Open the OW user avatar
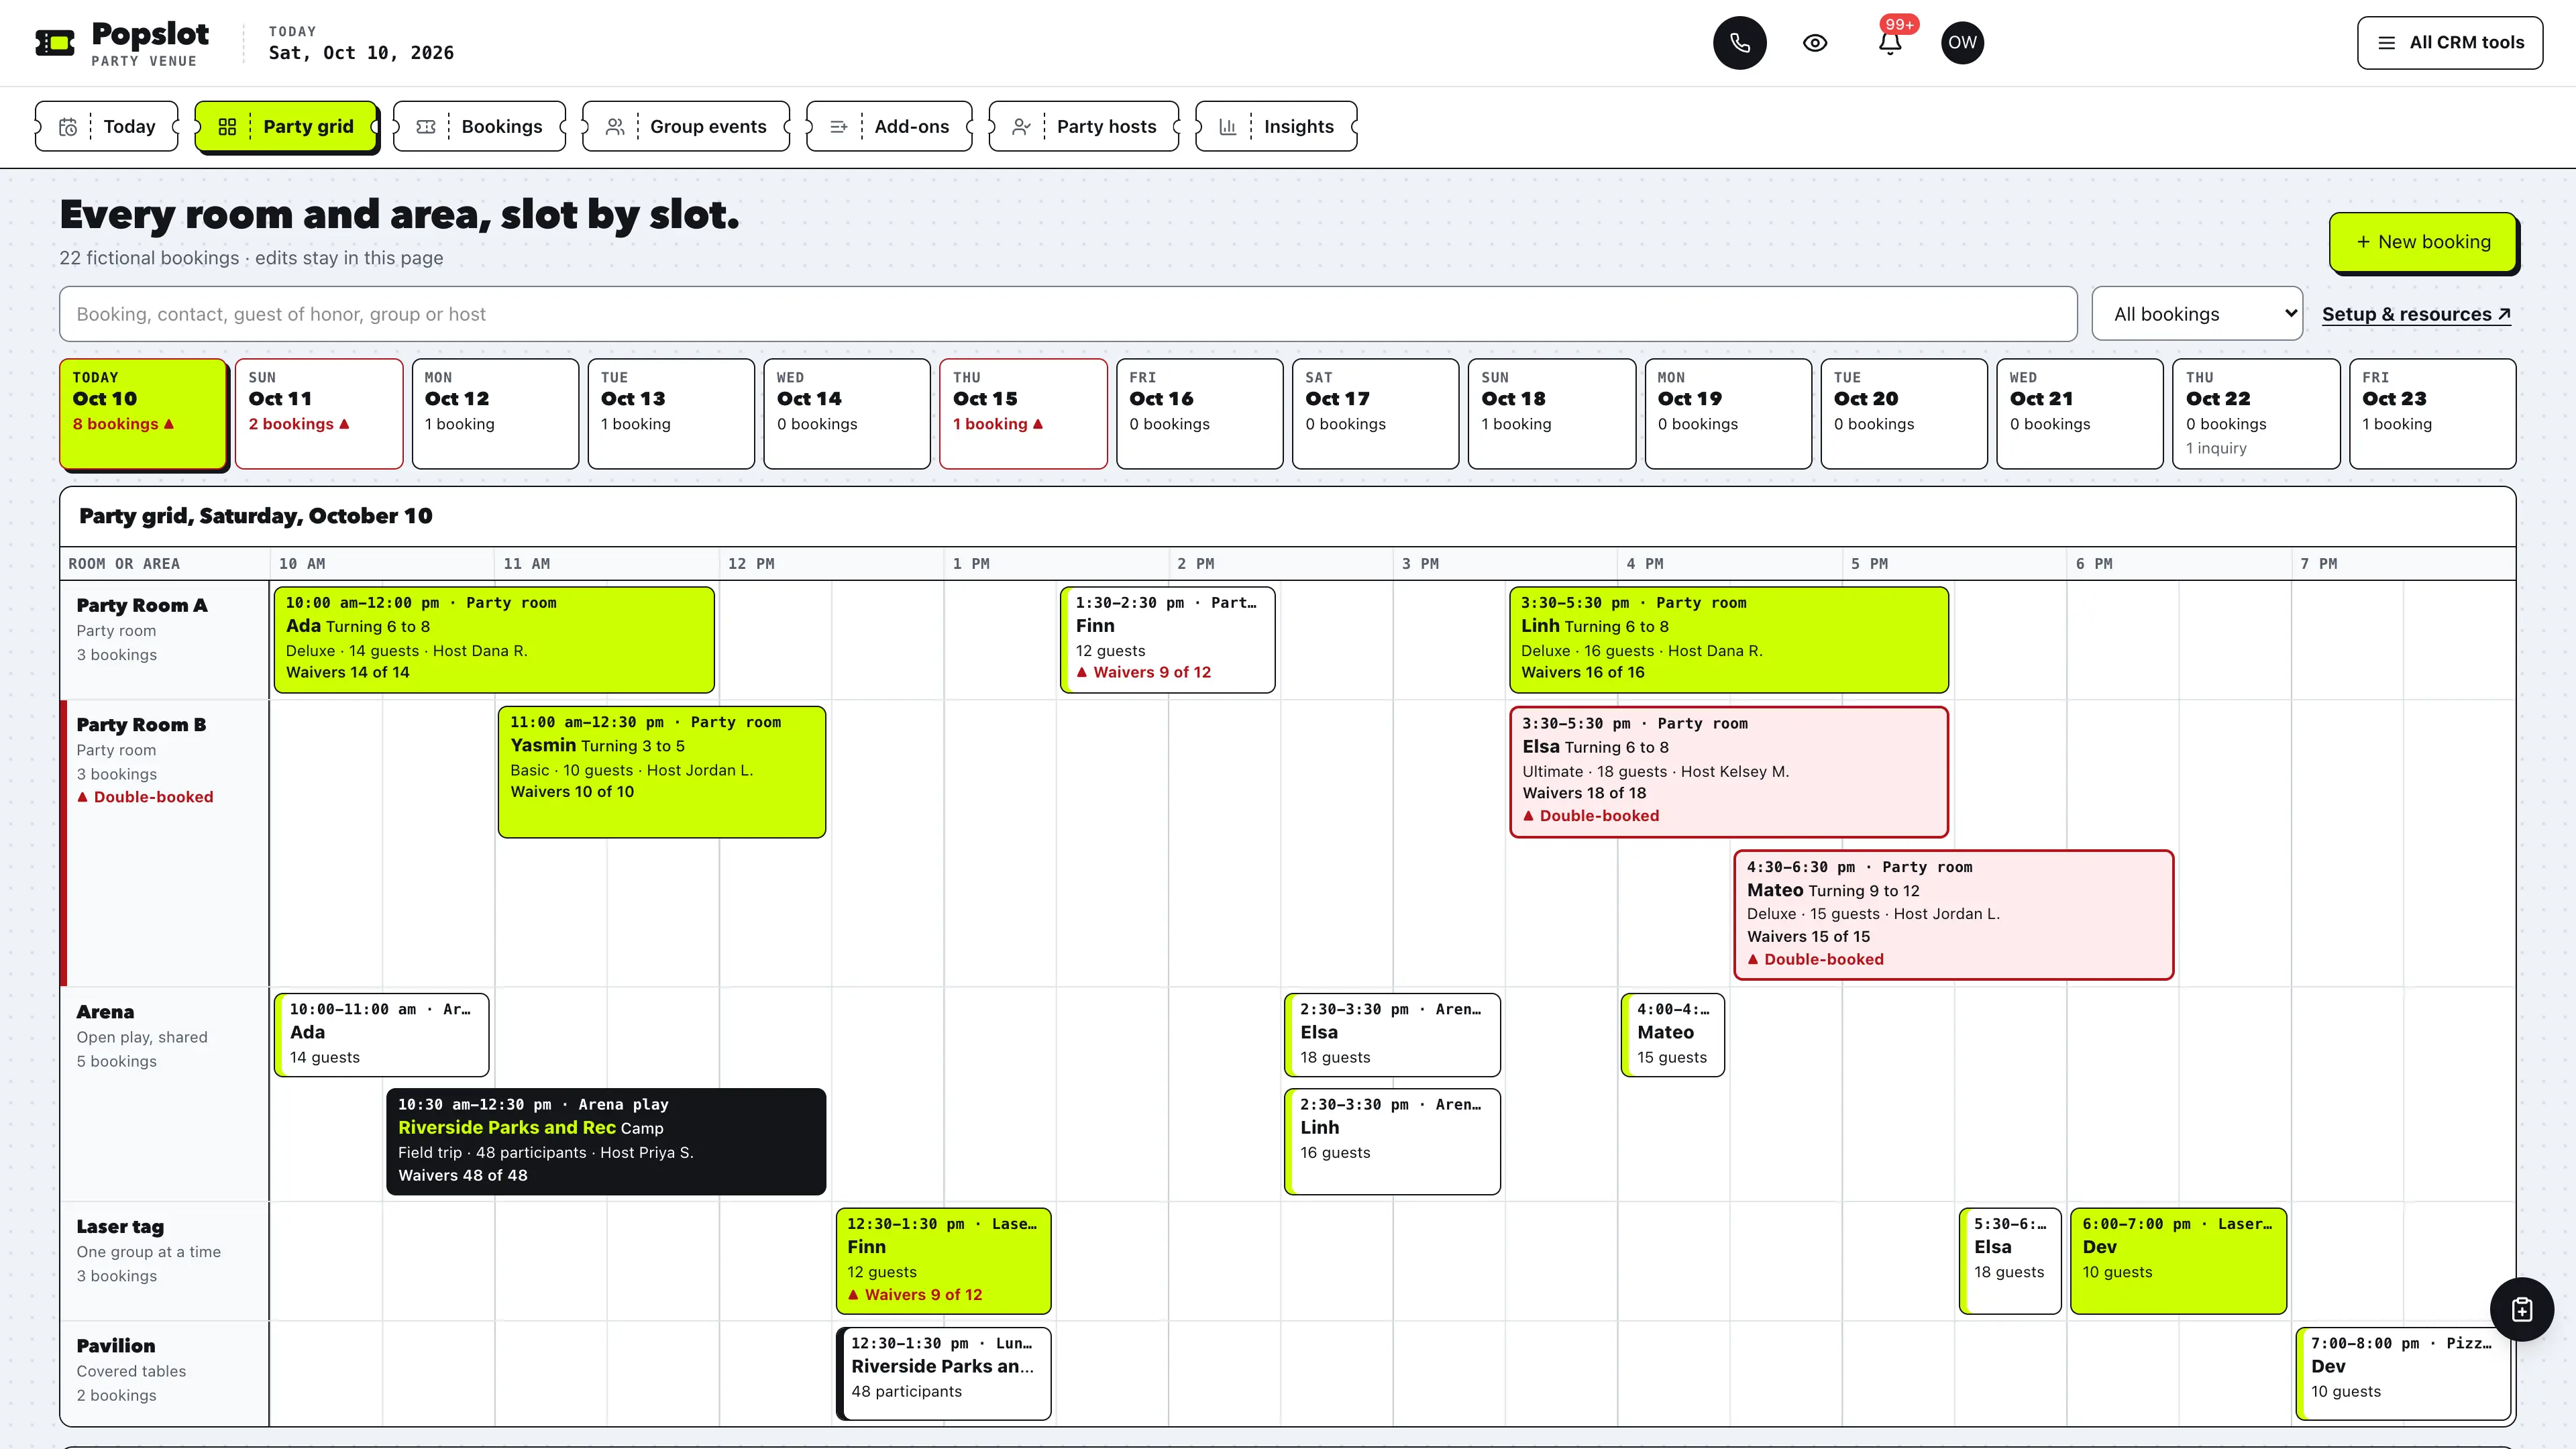The image size is (2576, 1449). click(x=1962, y=43)
